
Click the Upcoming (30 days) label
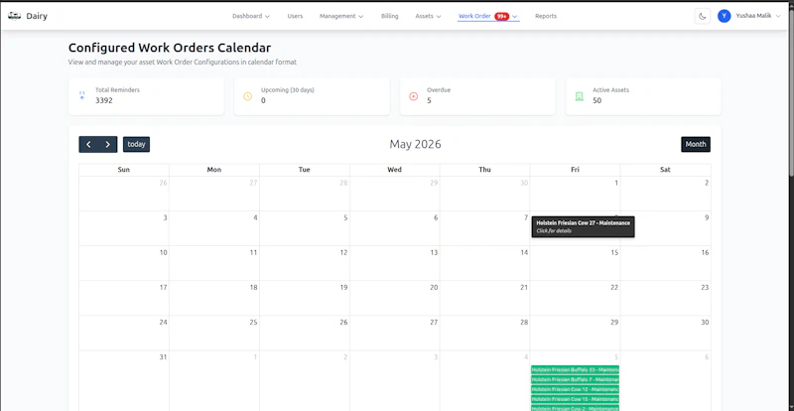[x=288, y=90]
